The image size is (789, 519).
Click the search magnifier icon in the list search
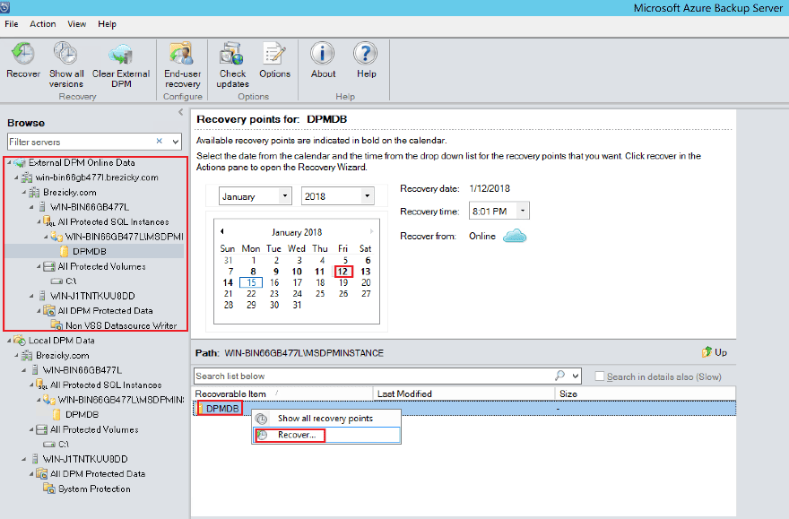[x=560, y=376]
